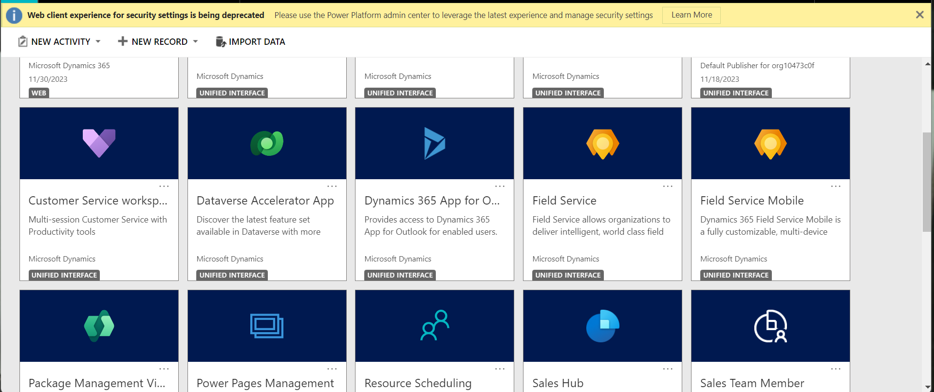This screenshot has width=934, height=392.
Task: Open the Field Service title link
Action: pyautogui.click(x=564, y=201)
